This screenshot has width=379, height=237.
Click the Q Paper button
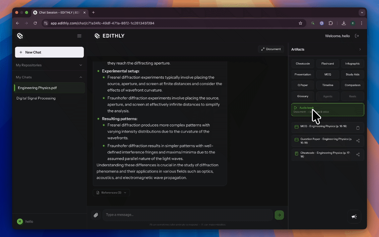tap(303, 85)
